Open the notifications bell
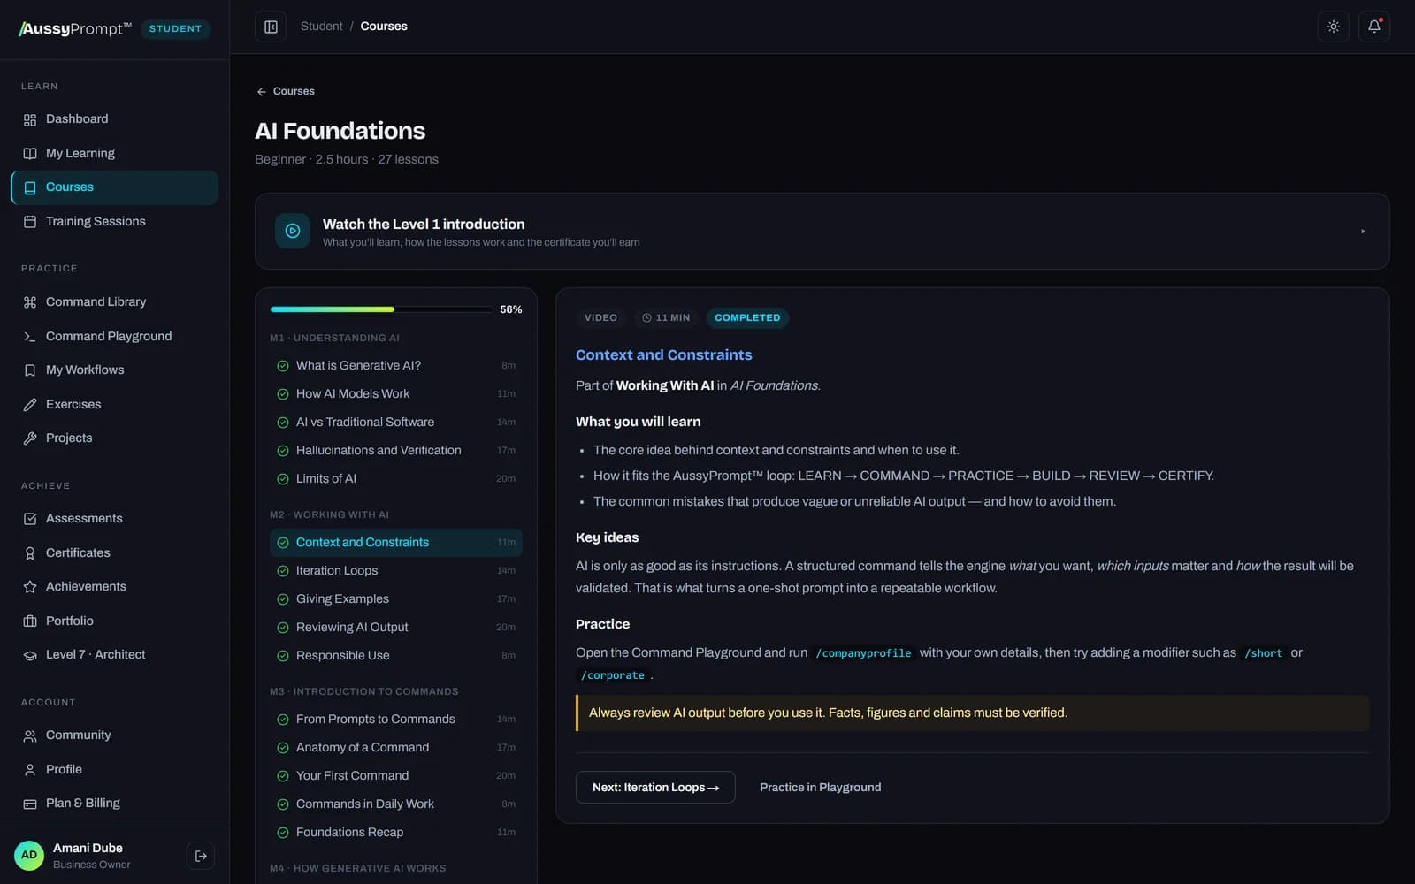Viewport: 1415px width, 884px height. click(x=1374, y=27)
